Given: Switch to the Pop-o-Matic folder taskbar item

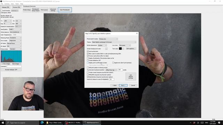Looking at the screenshot, I should [54, 123].
